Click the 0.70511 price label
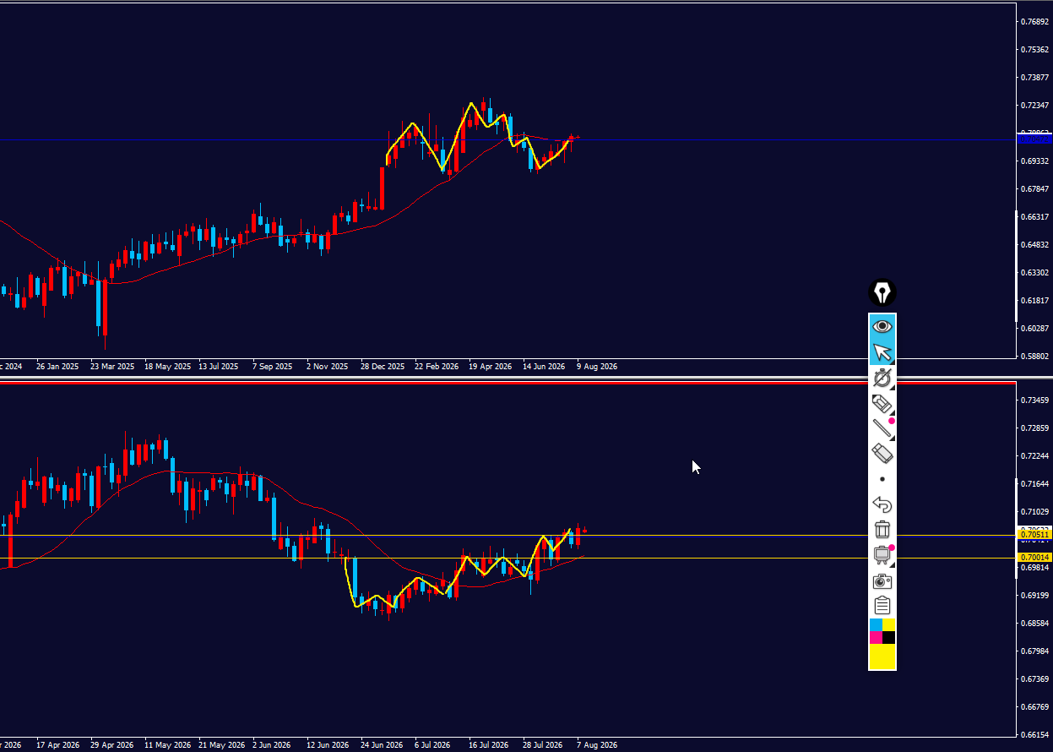 pos(1035,535)
